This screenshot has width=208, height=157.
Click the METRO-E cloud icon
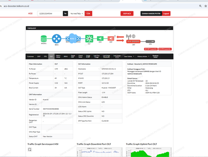73,38
